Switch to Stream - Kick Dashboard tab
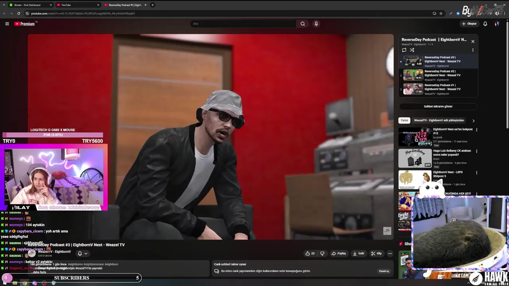This screenshot has width=509, height=286. point(31,5)
